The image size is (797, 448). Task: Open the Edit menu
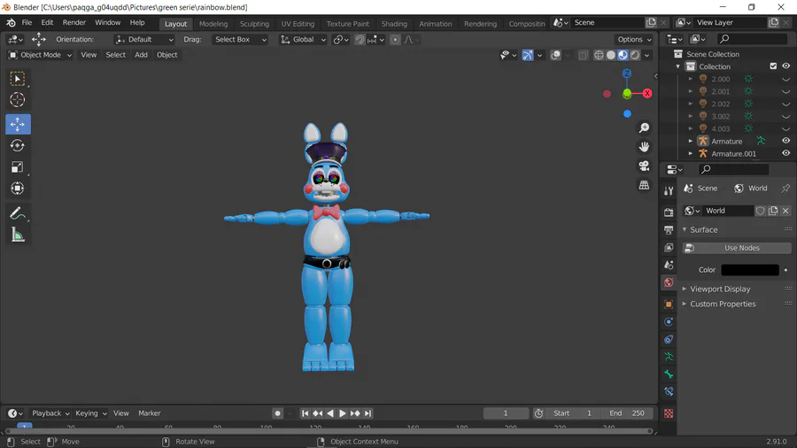[47, 22]
